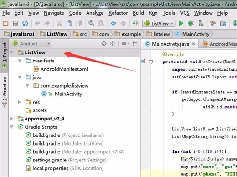Toggle the Structure side panel
The image size is (237, 177).
pos(5,92)
